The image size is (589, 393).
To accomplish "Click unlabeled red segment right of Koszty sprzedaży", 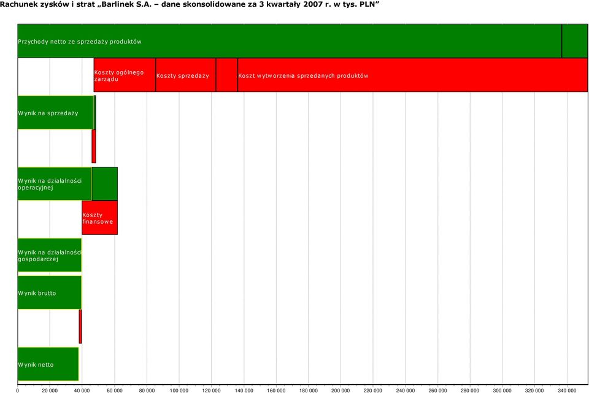I will pyautogui.click(x=227, y=75).
